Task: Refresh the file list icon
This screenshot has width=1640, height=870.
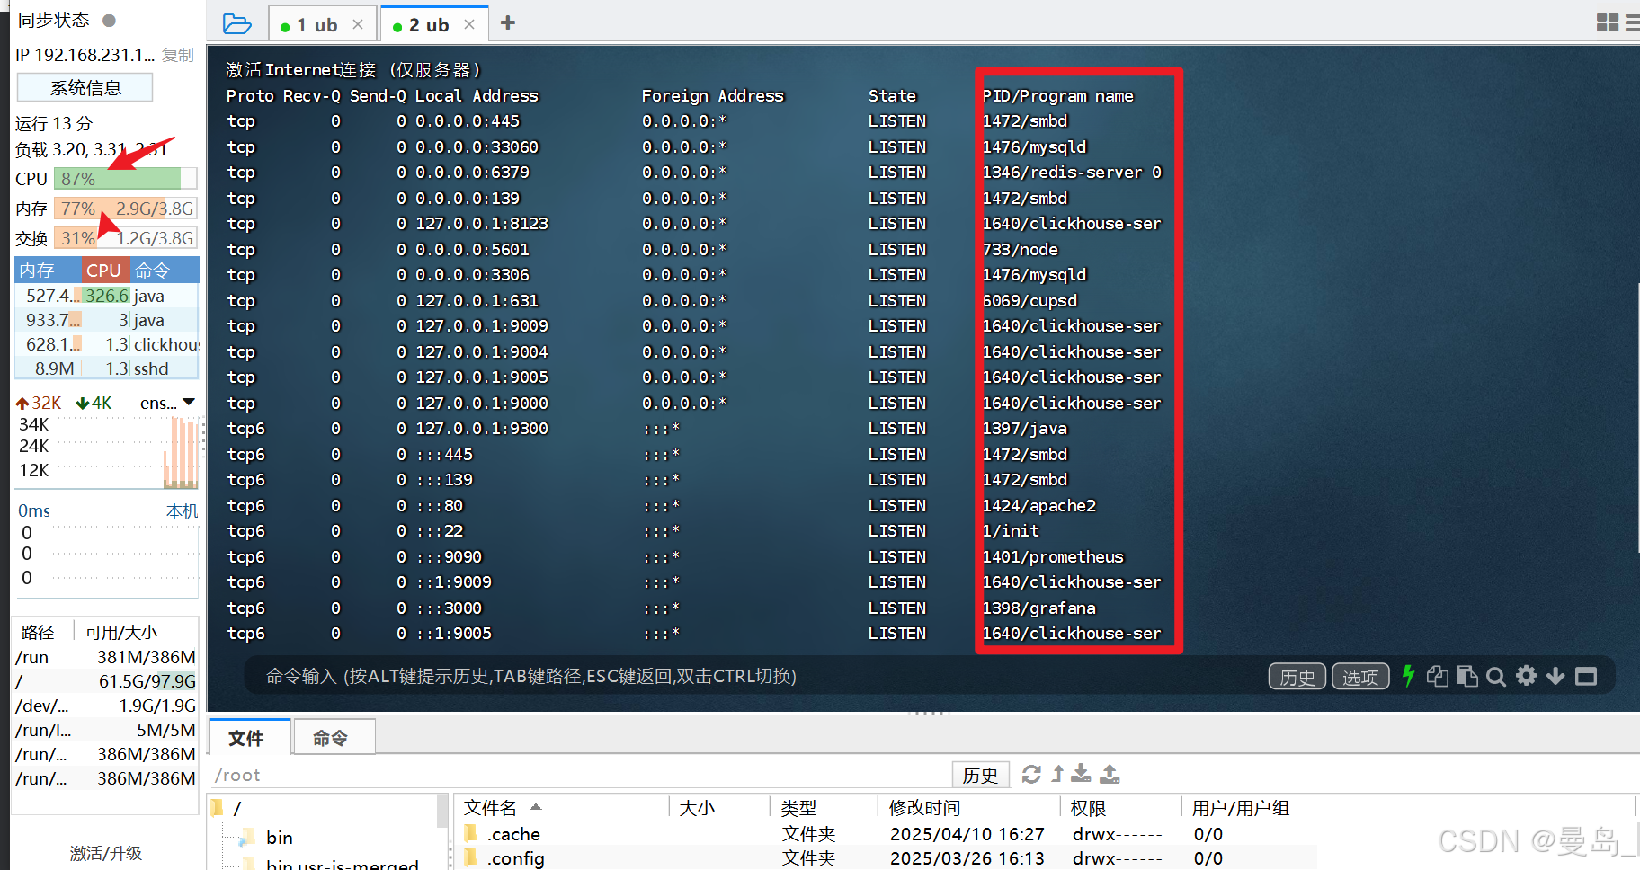Action: (x=1031, y=774)
